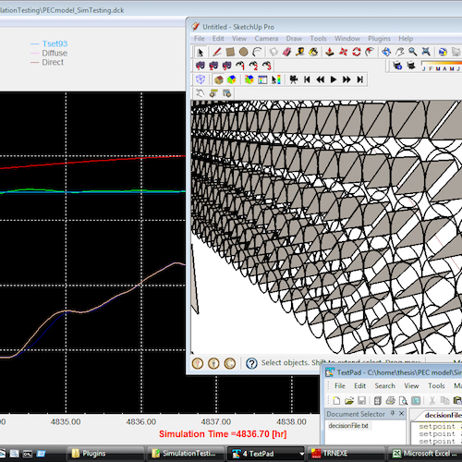Click the cursor with color scale icon
This screenshot has width=462, height=462.
coord(275,79)
